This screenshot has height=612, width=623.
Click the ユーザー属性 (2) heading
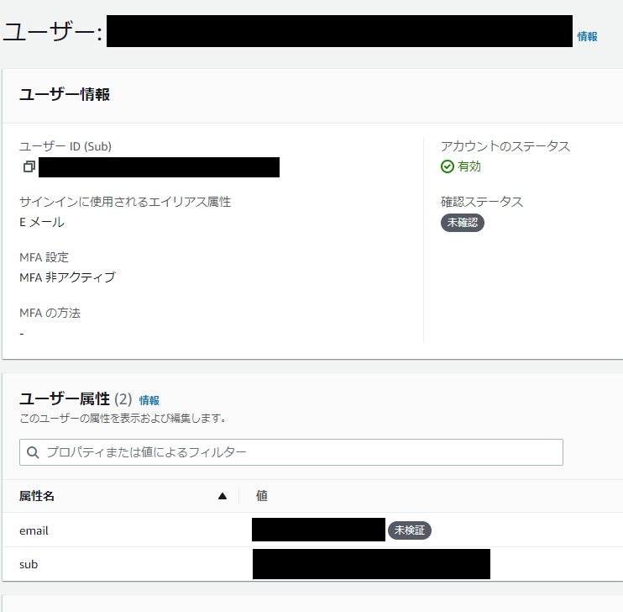point(76,398)
